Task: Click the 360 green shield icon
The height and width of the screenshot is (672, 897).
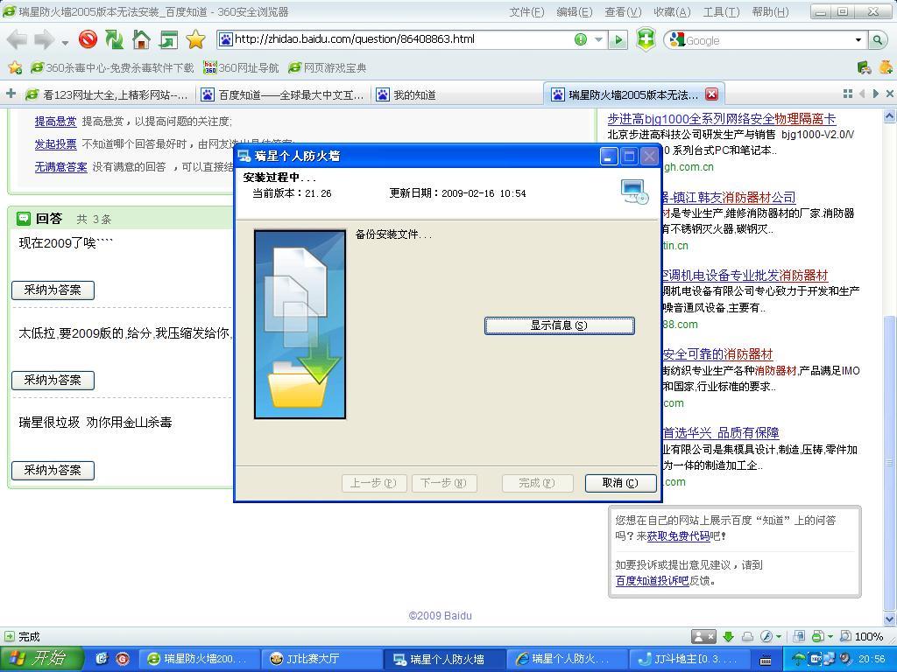Action: pyautogui.click(x=646, y=40)
